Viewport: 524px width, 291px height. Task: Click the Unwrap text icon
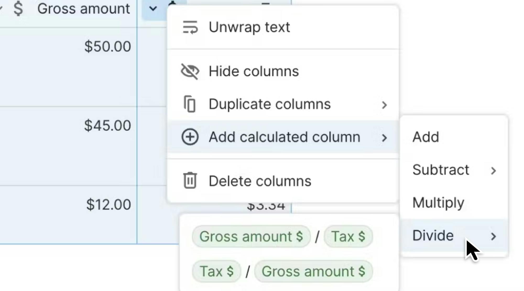[x=190, y=27]
